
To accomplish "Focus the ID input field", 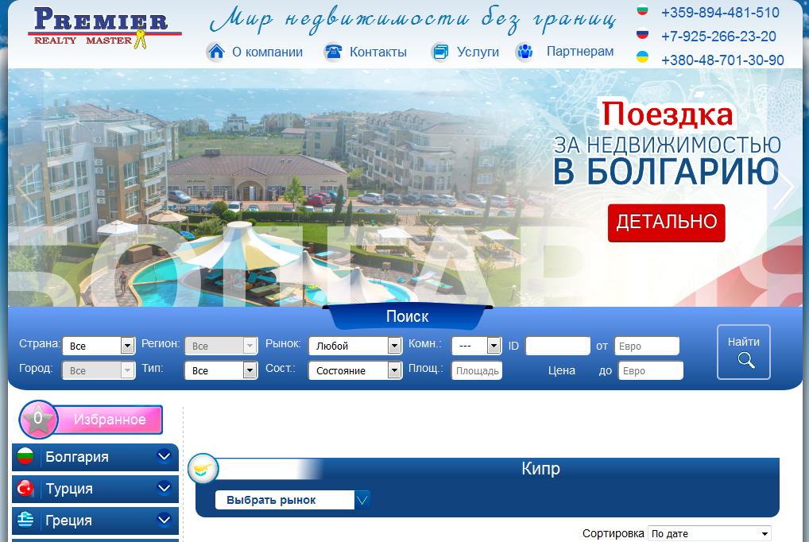I will pos(558,346).
